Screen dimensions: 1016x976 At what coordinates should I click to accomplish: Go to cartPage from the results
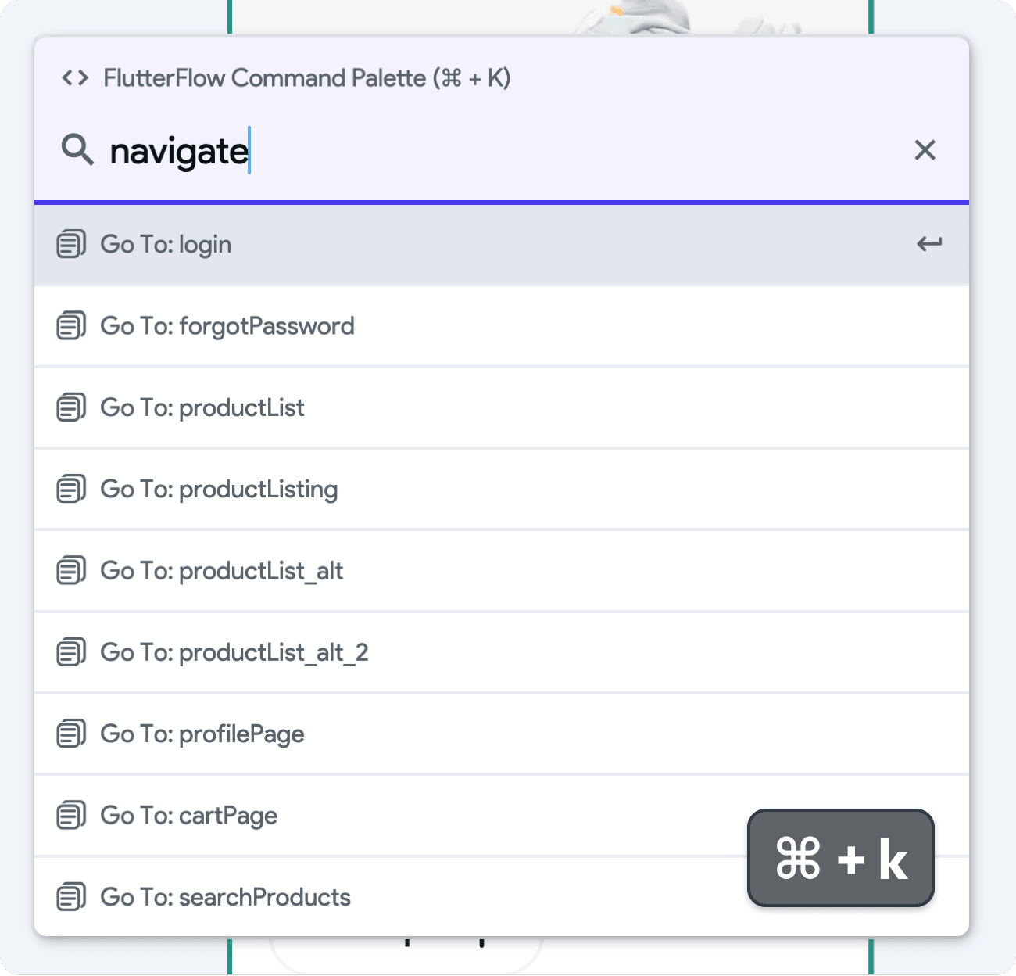pos(189,816)
